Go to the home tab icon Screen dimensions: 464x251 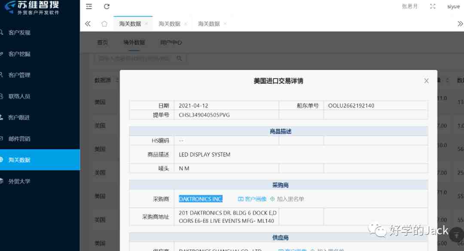coord(104,24)
